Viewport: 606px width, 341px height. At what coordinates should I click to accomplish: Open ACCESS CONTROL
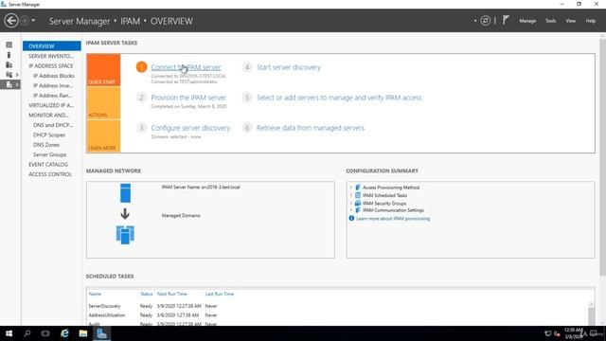click(50, 174)
